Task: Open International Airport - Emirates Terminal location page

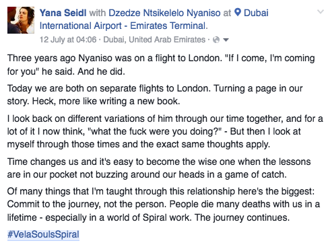Action: tap(123, 26)
